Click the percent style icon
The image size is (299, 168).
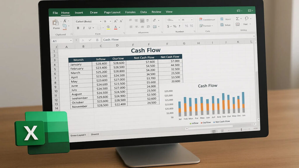tap(174, 27)
